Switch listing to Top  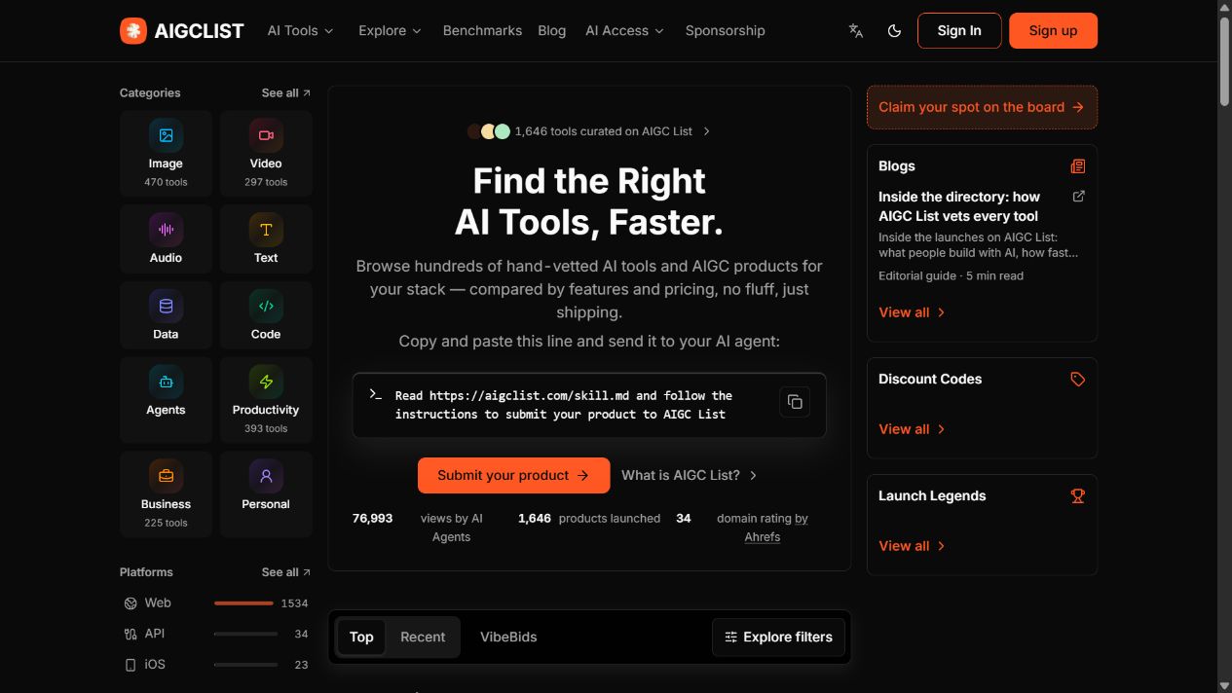pyautogui.click(x=361, y=637)
